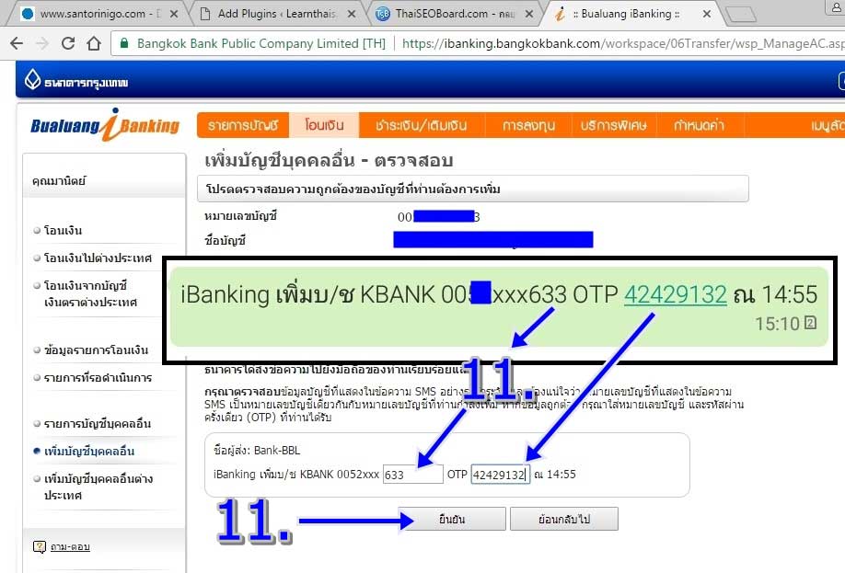Image resolution: width=845 pixels, height=573 pixels.
Task: Switch to the Add Plugins Learnthais tab
Action: (276, 14)
